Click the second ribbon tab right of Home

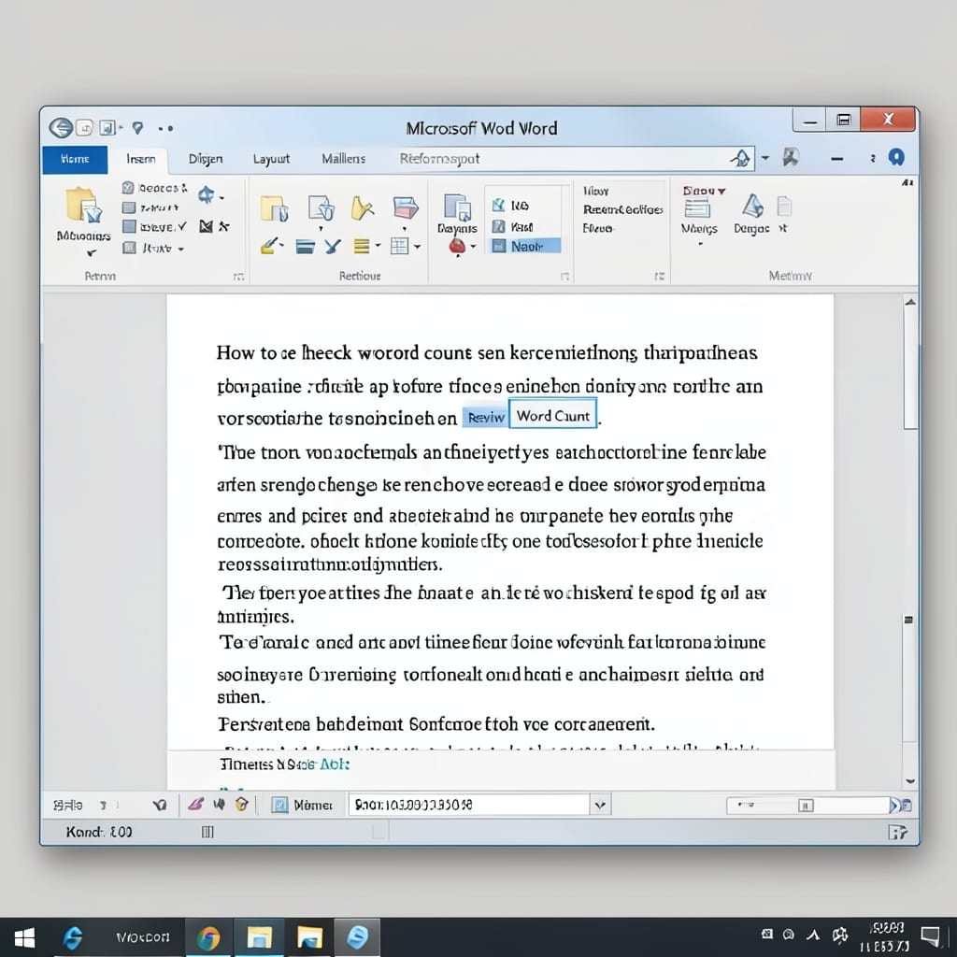coord(141,159)
